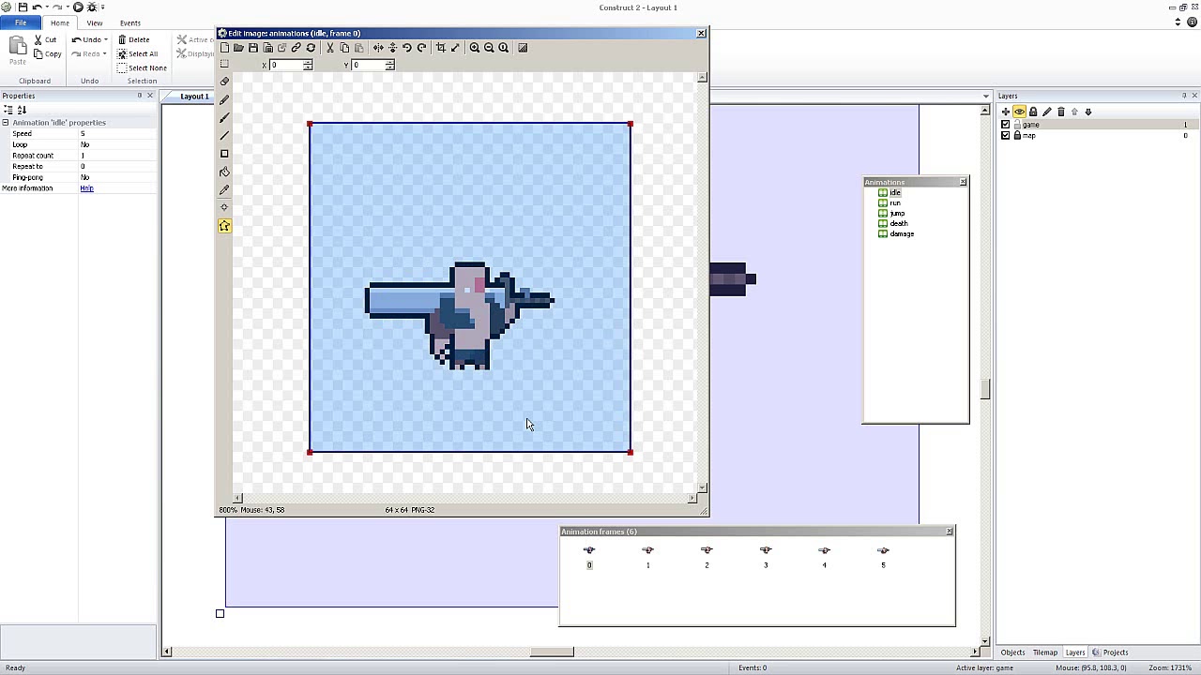Click Select All in the ribbon

[x=137, y=54]
